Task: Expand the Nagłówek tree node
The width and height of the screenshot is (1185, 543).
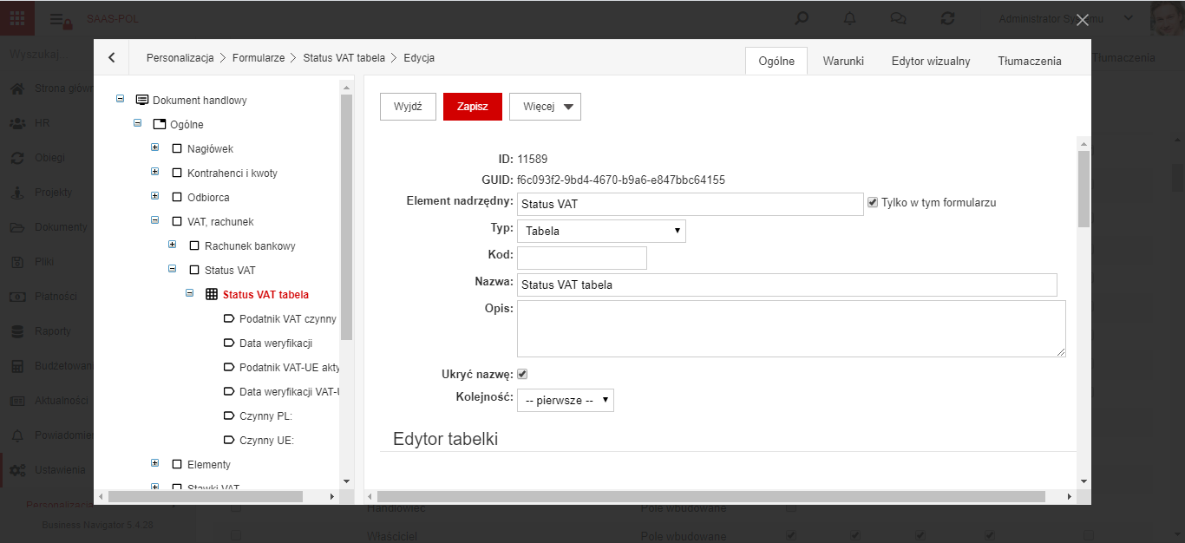Action: 154,148
